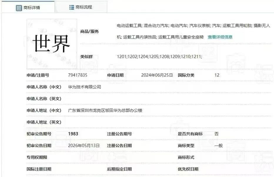Click goods text starting 电动运载工具; 混合动力汽车

[193, 26]
